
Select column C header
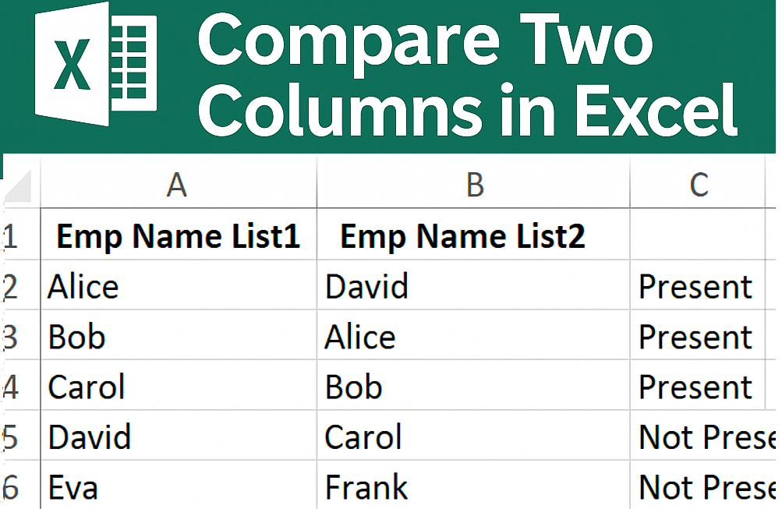pos(699,186)
